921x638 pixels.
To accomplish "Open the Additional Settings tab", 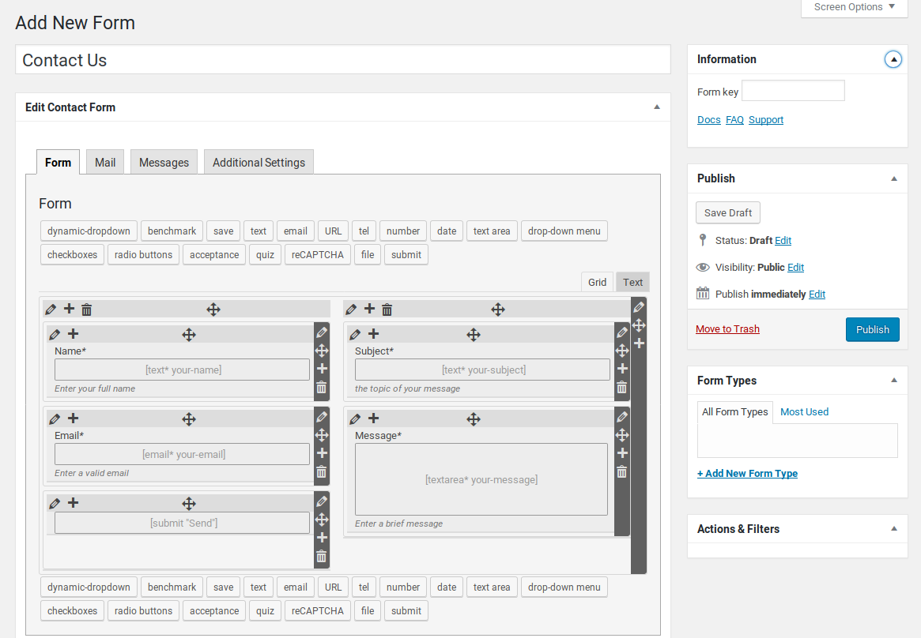I will (x=259, y=163).
